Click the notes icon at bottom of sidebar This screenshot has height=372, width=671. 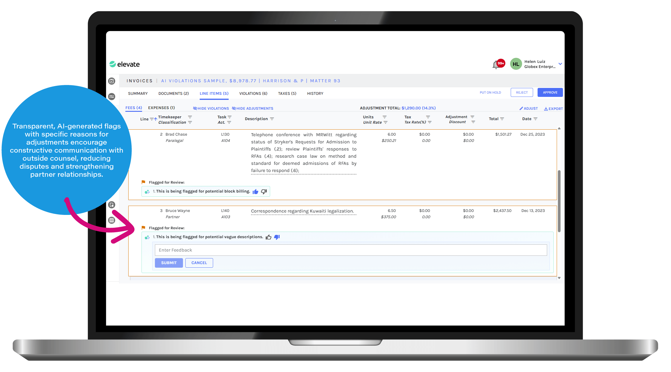[x=112, y=220]
